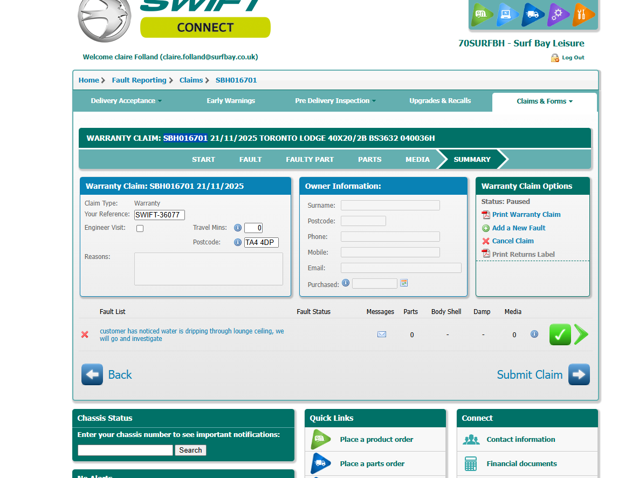639x478 pixels.
Task: Click the PDF icon beside Print Returns Label
Action: 486,254
